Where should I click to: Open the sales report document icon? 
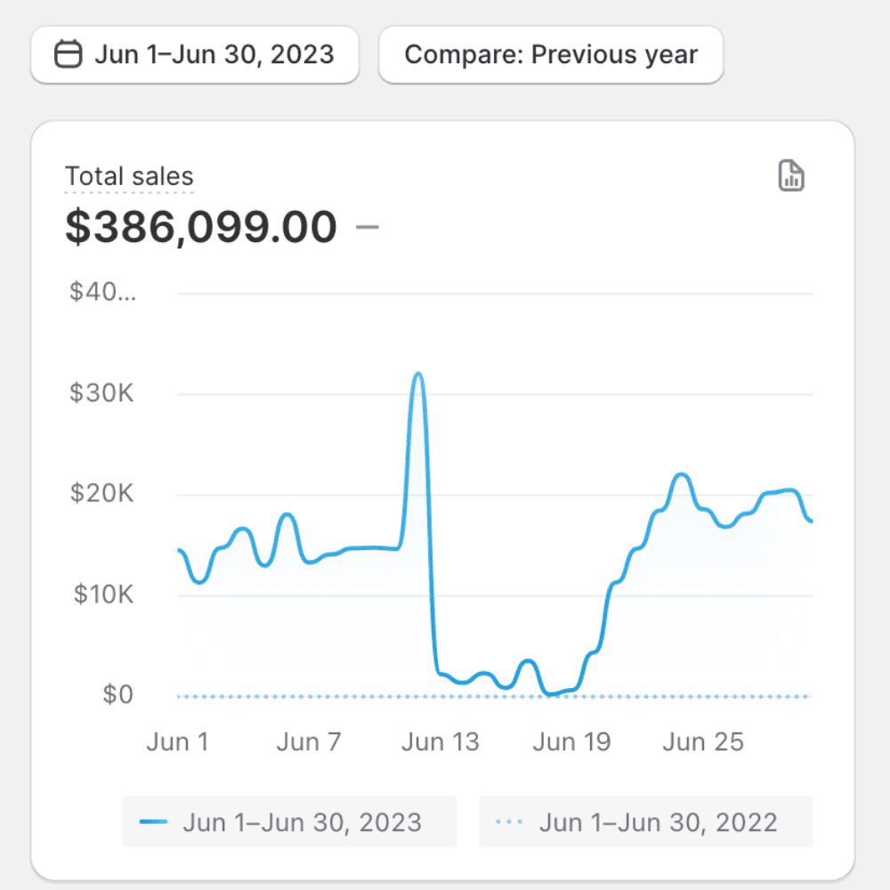click(x=791, y=175)
